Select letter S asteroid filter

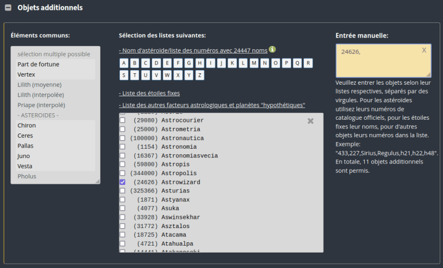point(124,75)
